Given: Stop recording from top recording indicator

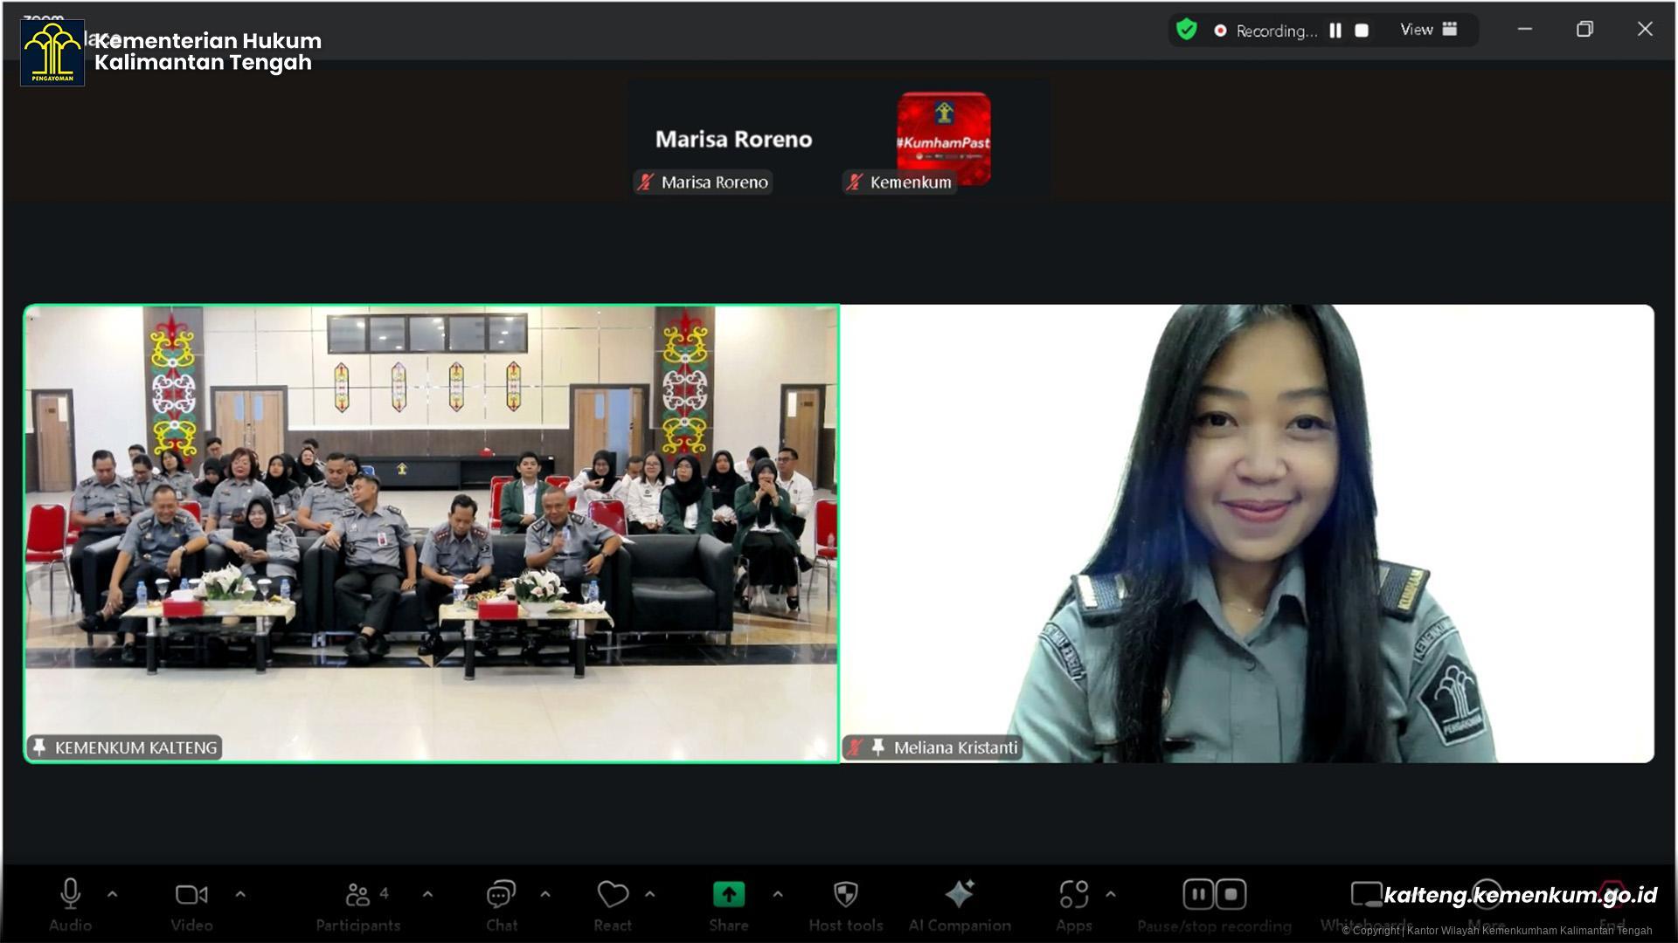Looking at the screenshot, I should (x=1362, y=31).
